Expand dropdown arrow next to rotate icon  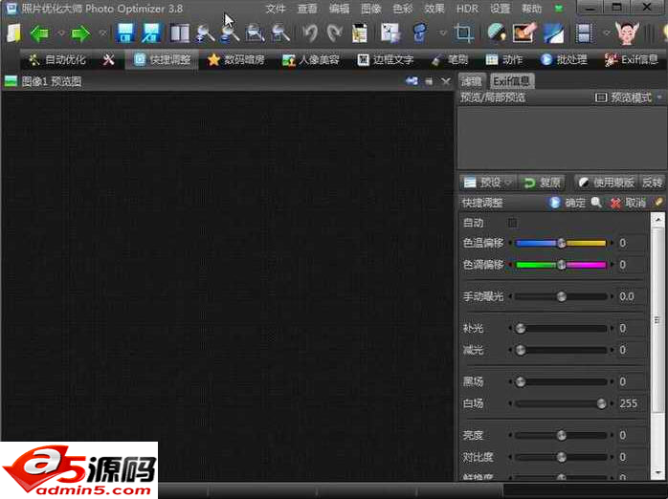pos(442,33)
